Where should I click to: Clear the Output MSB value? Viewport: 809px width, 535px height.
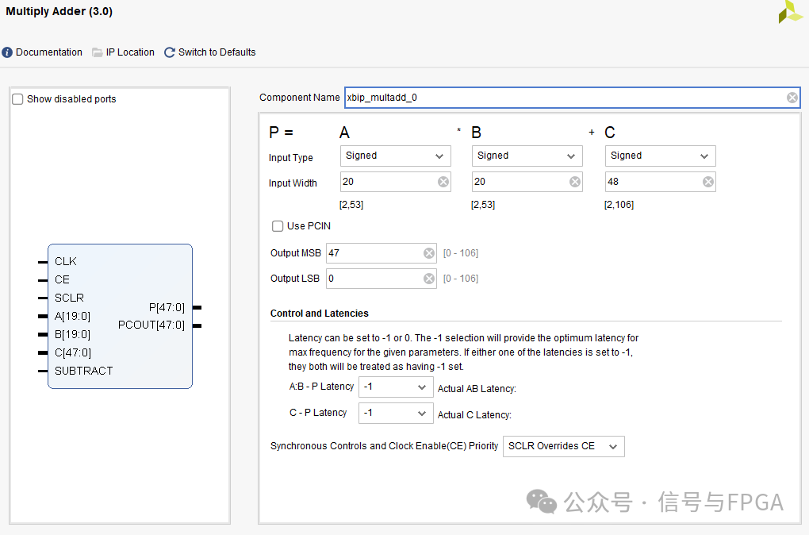pos(429,253)
